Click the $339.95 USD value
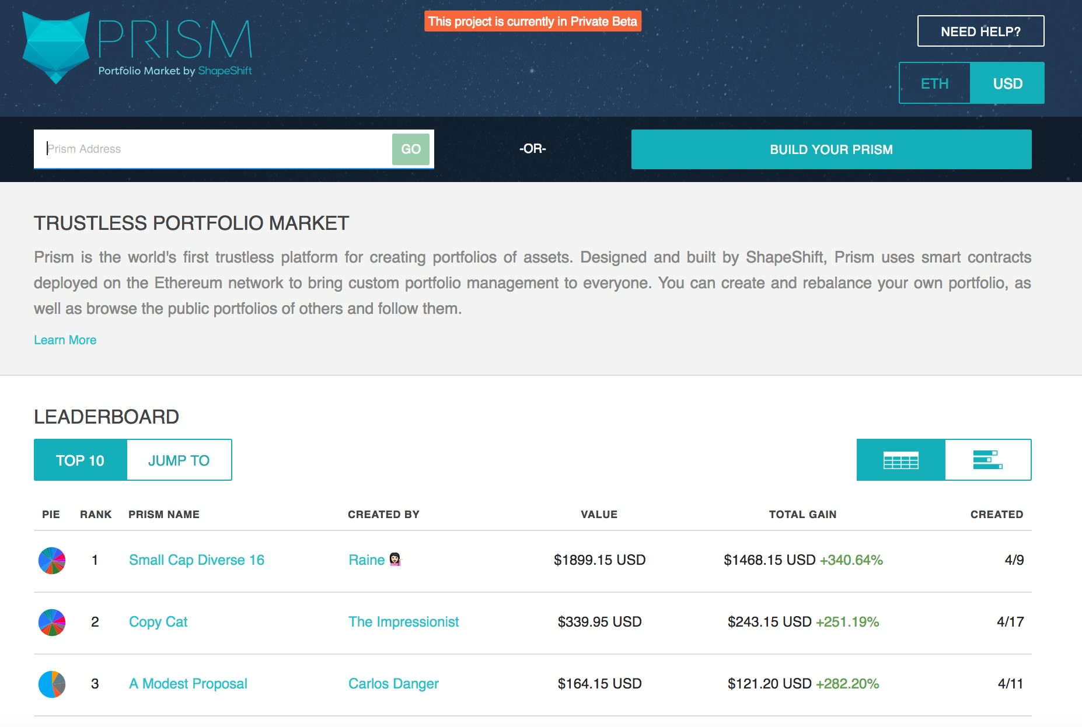This screenshot has width=1082, height=727. point(599,622)
